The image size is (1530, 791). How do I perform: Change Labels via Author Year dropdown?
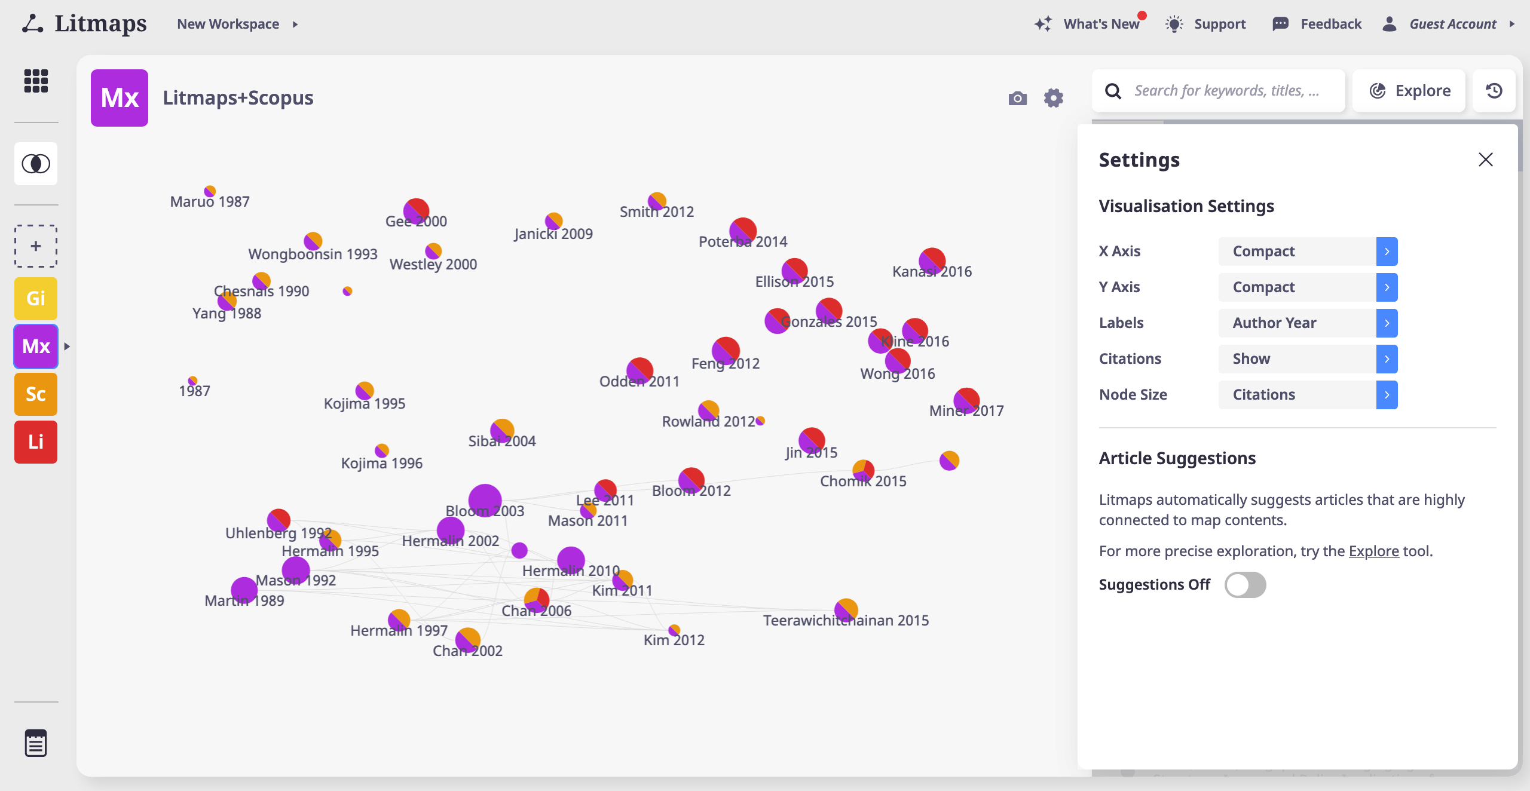coord(1307,323)
